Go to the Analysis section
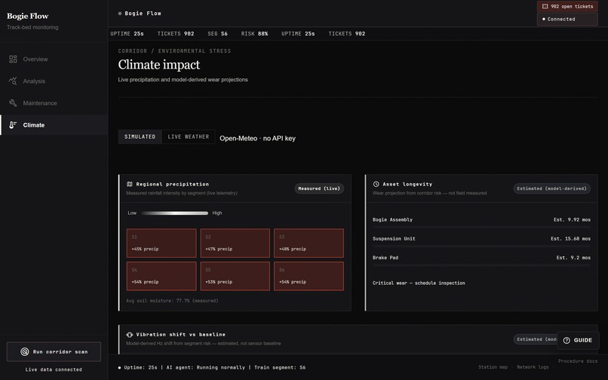This screenshot has width=608, height=380. point(54,81)
